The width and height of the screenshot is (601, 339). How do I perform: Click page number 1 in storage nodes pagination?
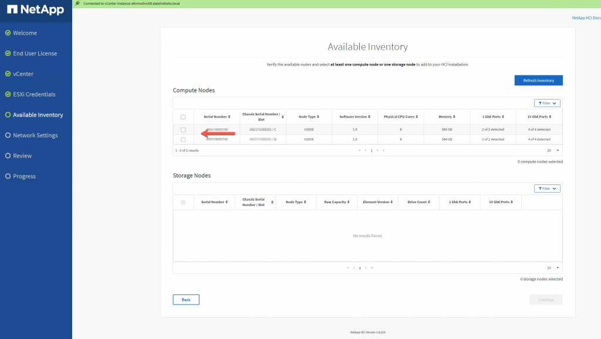(360, 268)
